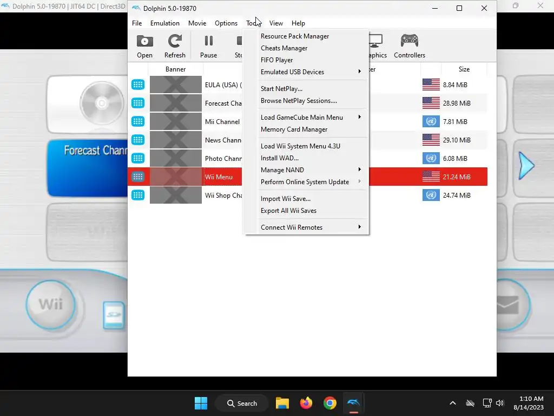
Task: Click Dolphin icon in taskbar
Action: [353, 403]
